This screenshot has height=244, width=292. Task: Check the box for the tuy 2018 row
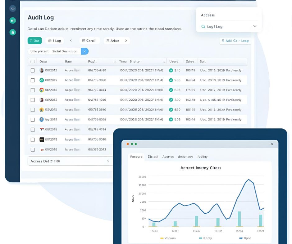click(x=33, y=120)
